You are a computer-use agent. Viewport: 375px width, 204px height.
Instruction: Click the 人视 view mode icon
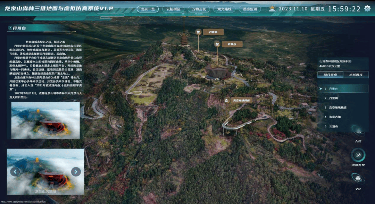[358, 131]
